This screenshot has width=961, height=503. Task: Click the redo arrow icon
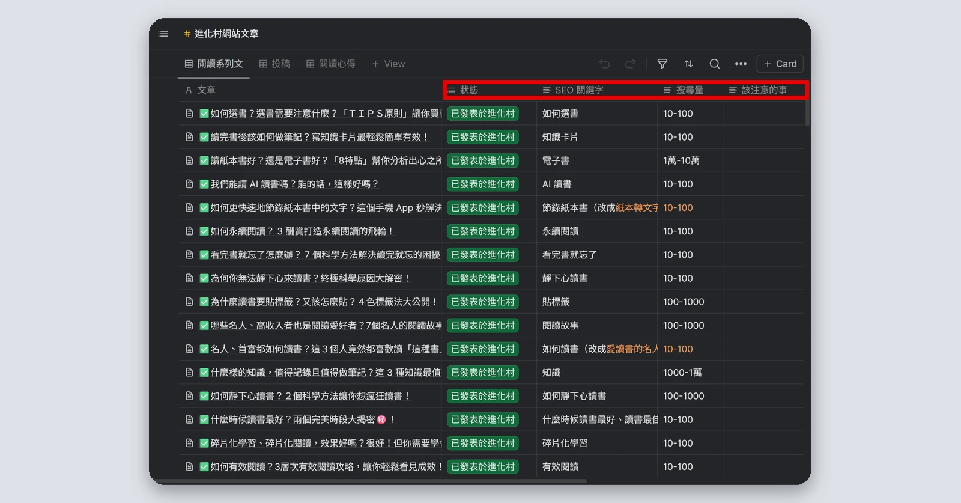pyautogui.click(x=630, y=64)
